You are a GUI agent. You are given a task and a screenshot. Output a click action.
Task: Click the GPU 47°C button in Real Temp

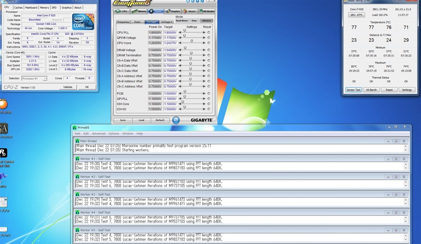click(x=356, y=15)
